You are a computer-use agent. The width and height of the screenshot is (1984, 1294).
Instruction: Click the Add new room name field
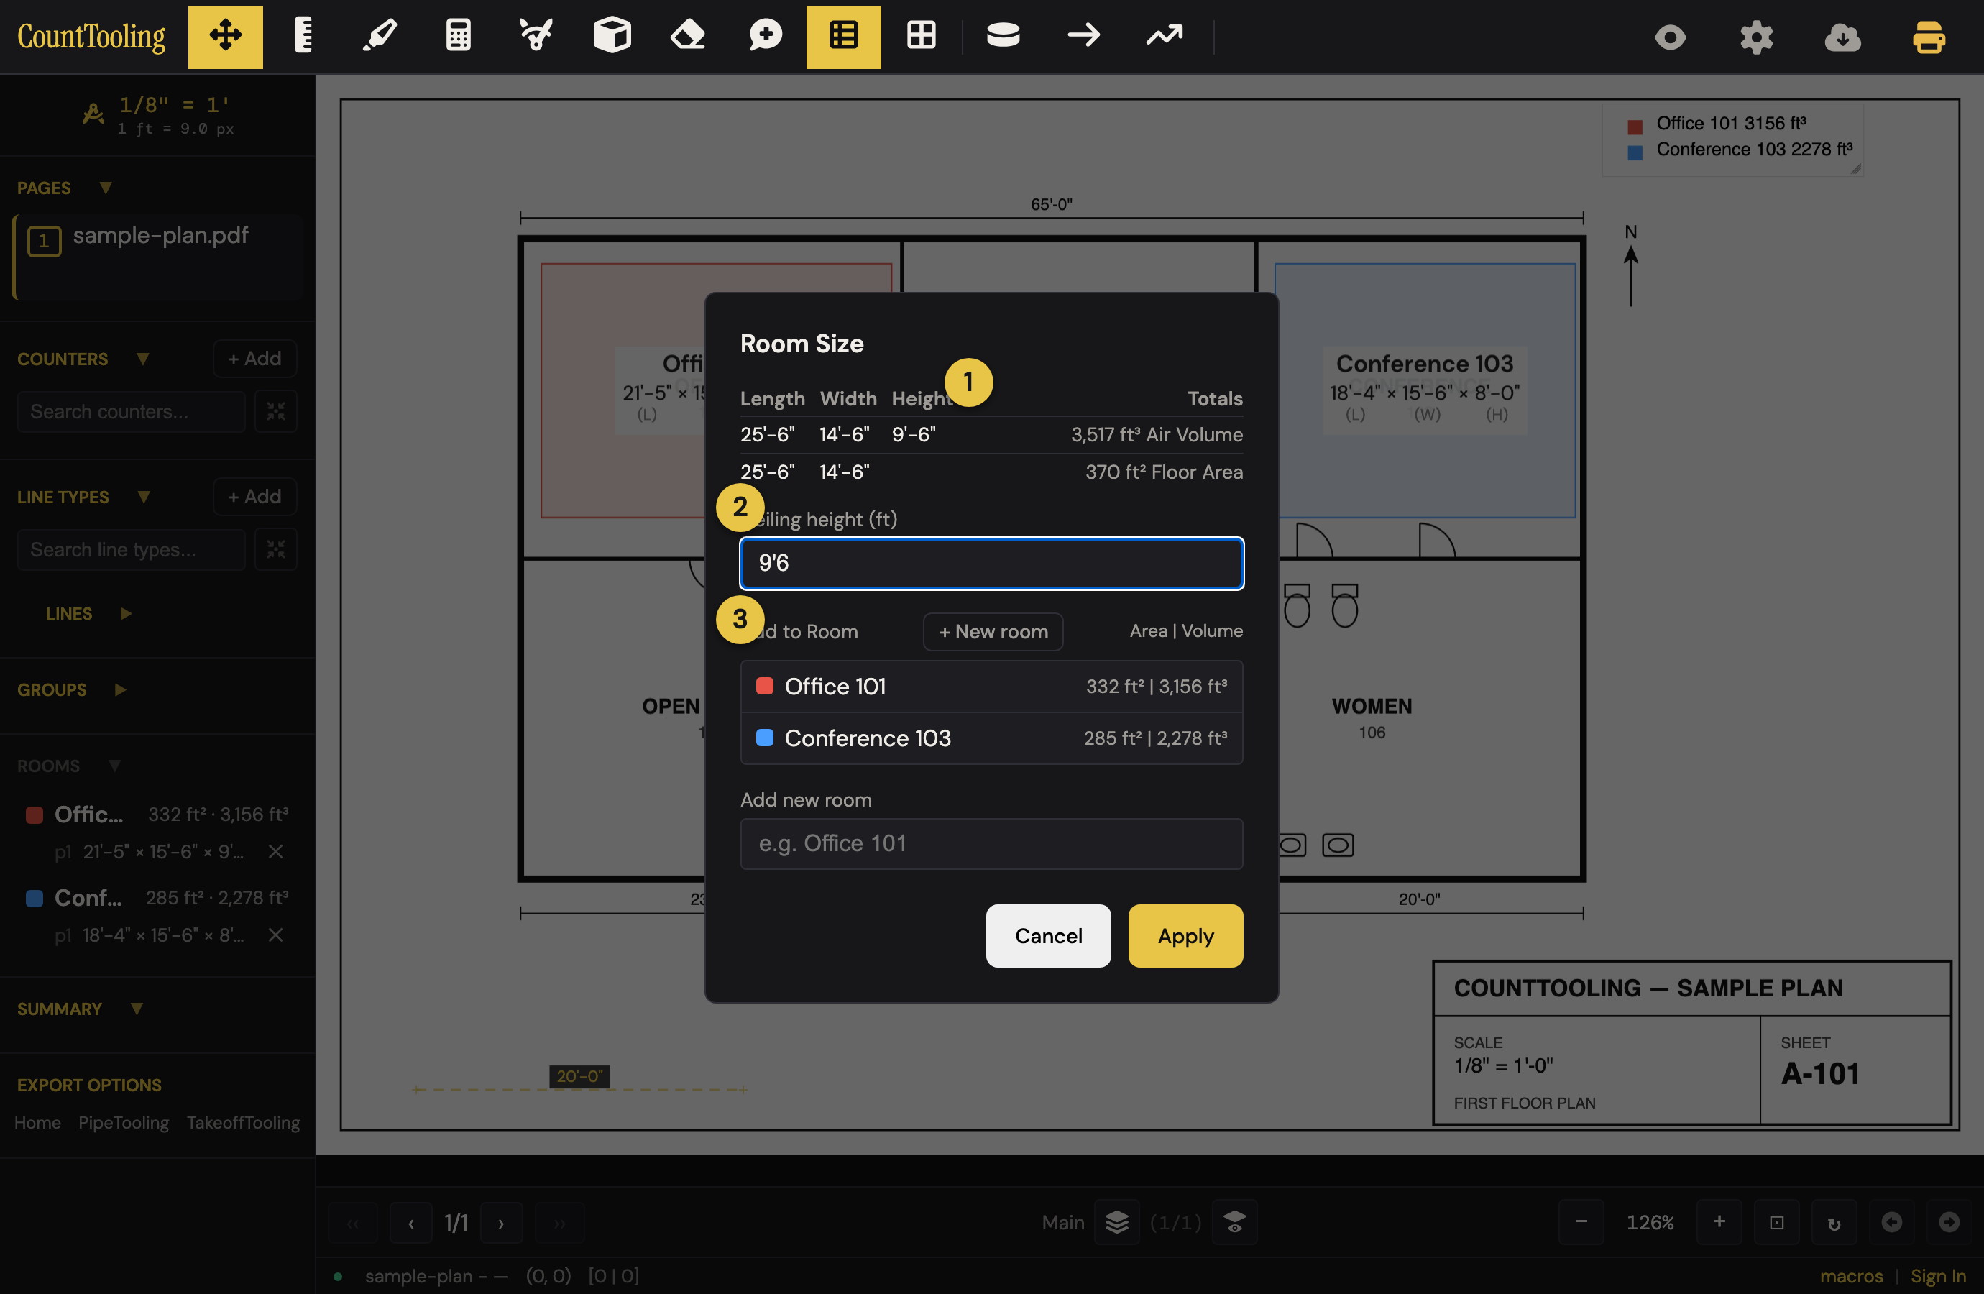click(x=991, y=844)
